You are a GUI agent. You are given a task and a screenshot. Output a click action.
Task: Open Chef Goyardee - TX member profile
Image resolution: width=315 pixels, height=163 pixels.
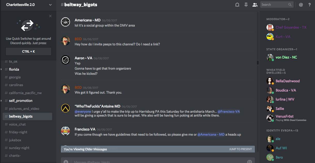tap(291, 27)
